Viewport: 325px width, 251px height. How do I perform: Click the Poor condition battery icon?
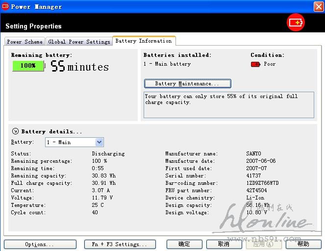pos(255,64)
